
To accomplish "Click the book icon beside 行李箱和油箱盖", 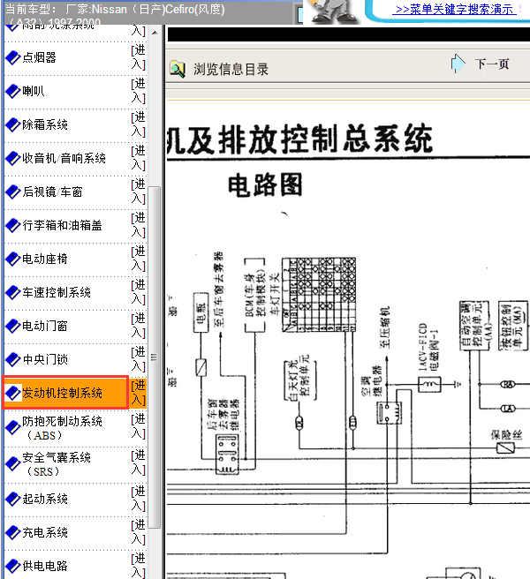I will [x=13, y=226].
